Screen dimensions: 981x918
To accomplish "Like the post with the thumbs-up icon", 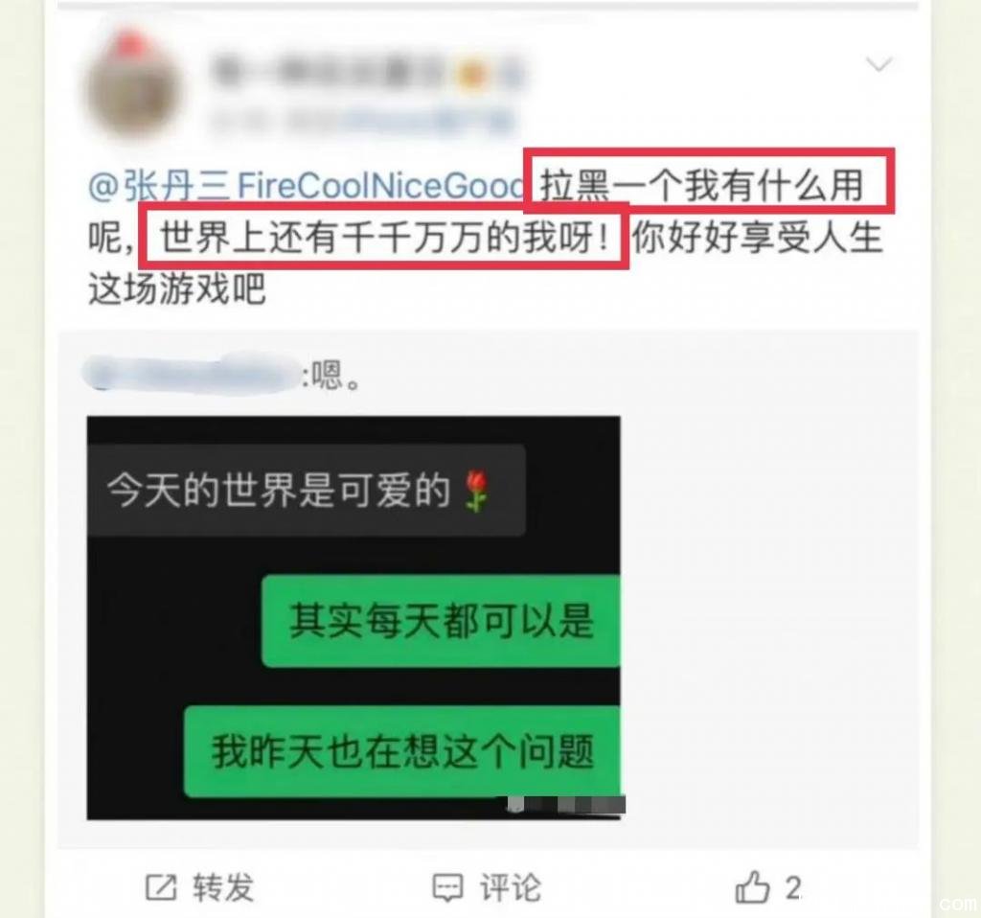I will pyautogui.click(x=752, y=886).
